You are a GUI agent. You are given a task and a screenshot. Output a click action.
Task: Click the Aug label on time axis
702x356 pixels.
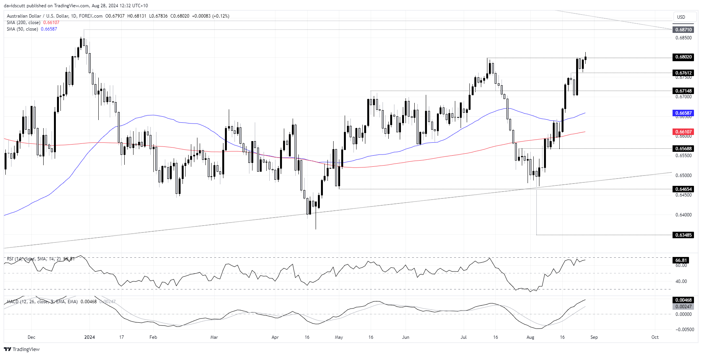click(530, 337)
